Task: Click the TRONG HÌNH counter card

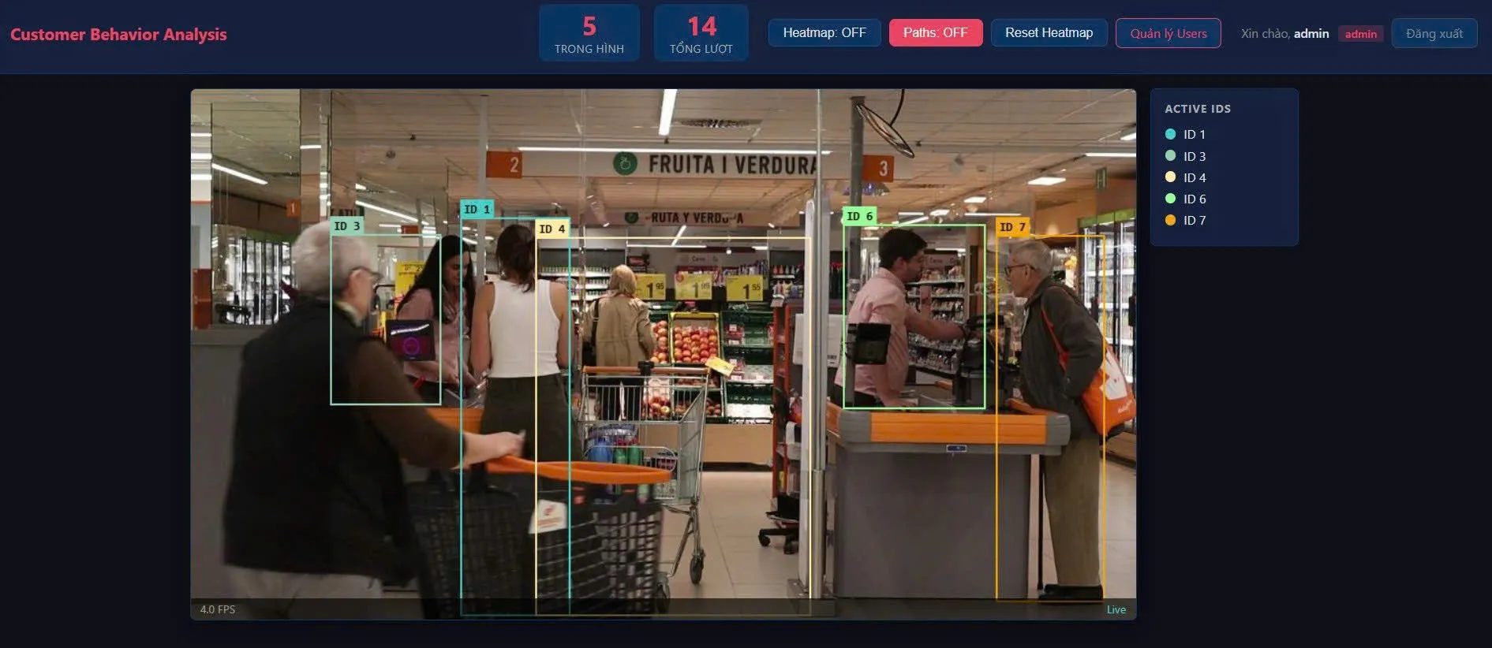Action: (x=589, y=33)
